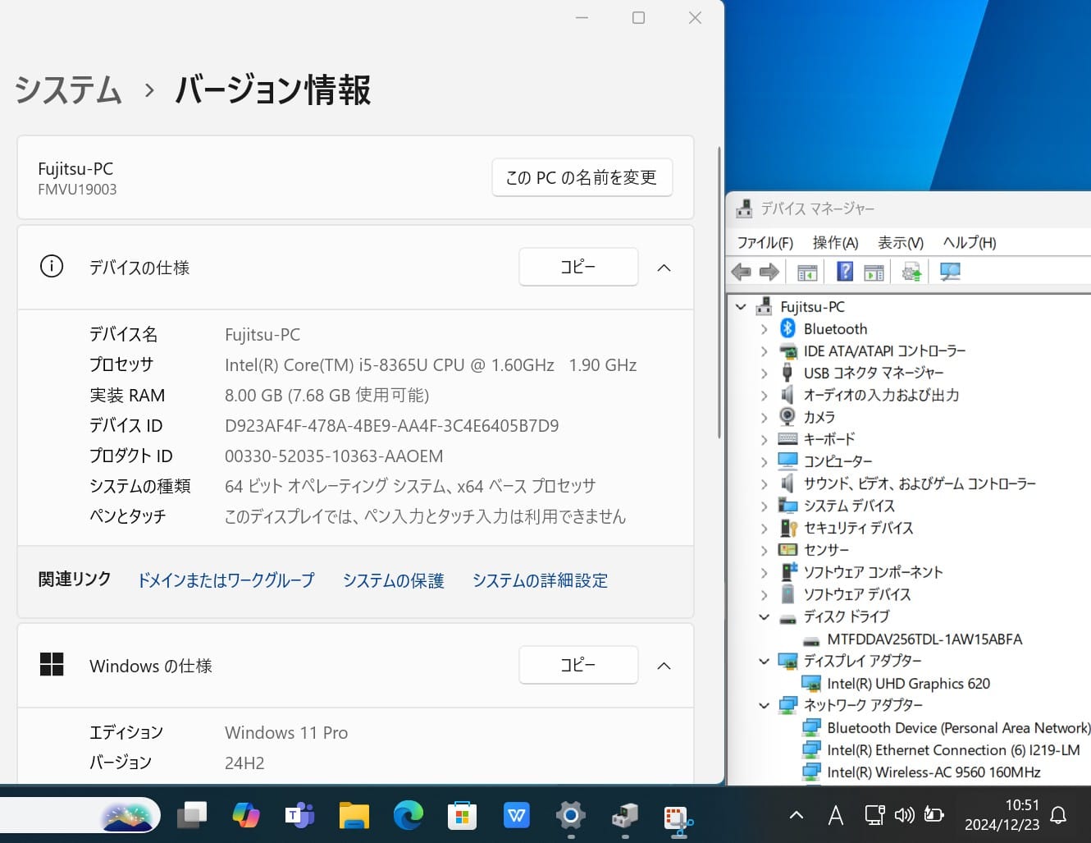Click the update driver toolbar icon
Image resolution: width=1091 pixels, height=843 pixels.
tap(911, 272)
